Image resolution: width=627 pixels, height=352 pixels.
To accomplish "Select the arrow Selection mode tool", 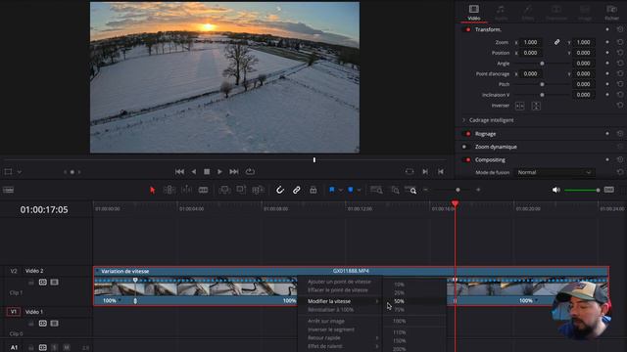I will [x=153, y=190].
